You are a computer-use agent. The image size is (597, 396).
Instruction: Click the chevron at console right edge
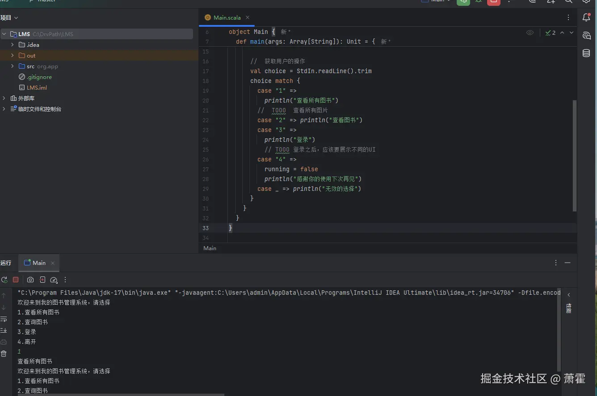pyautogui.click(x=568, y=295)
